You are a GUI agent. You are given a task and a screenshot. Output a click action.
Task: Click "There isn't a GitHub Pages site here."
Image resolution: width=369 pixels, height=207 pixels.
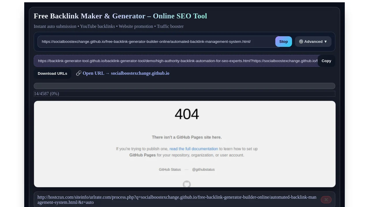pyautogui.click(x=187, y=137)
